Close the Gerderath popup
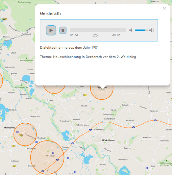The width and height of the screenshot is (172, 175). click(164, 8)
